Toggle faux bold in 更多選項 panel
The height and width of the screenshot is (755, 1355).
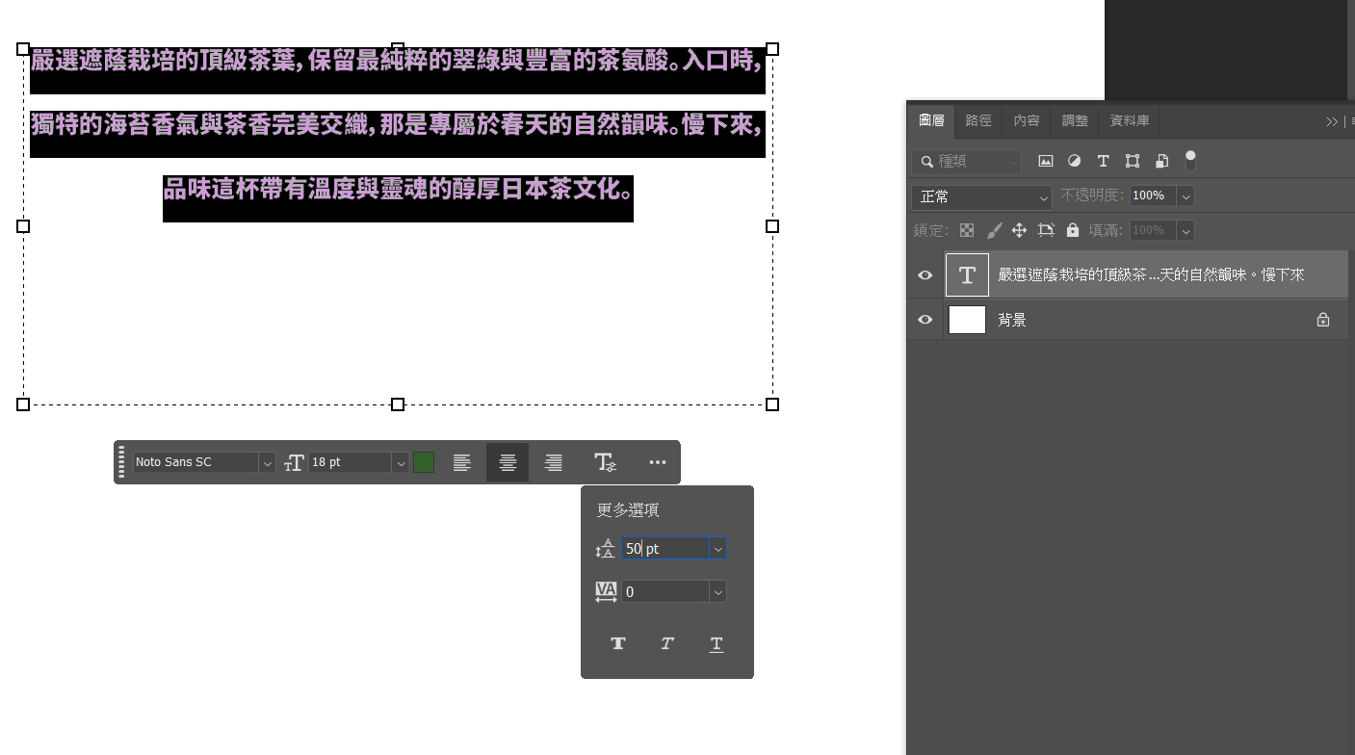618,643
